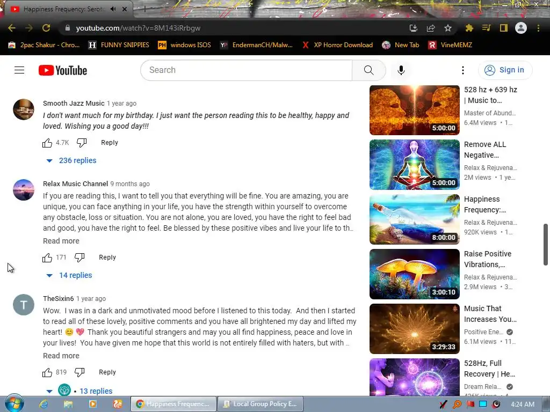Like Smooth Jazz Music comment
Image resolution: width=550 pixels, height=412 pixels.
(47, 143)
